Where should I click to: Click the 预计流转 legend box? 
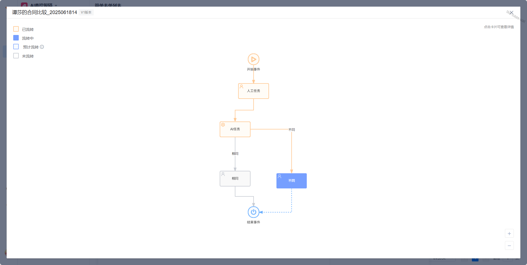[16, 47]
